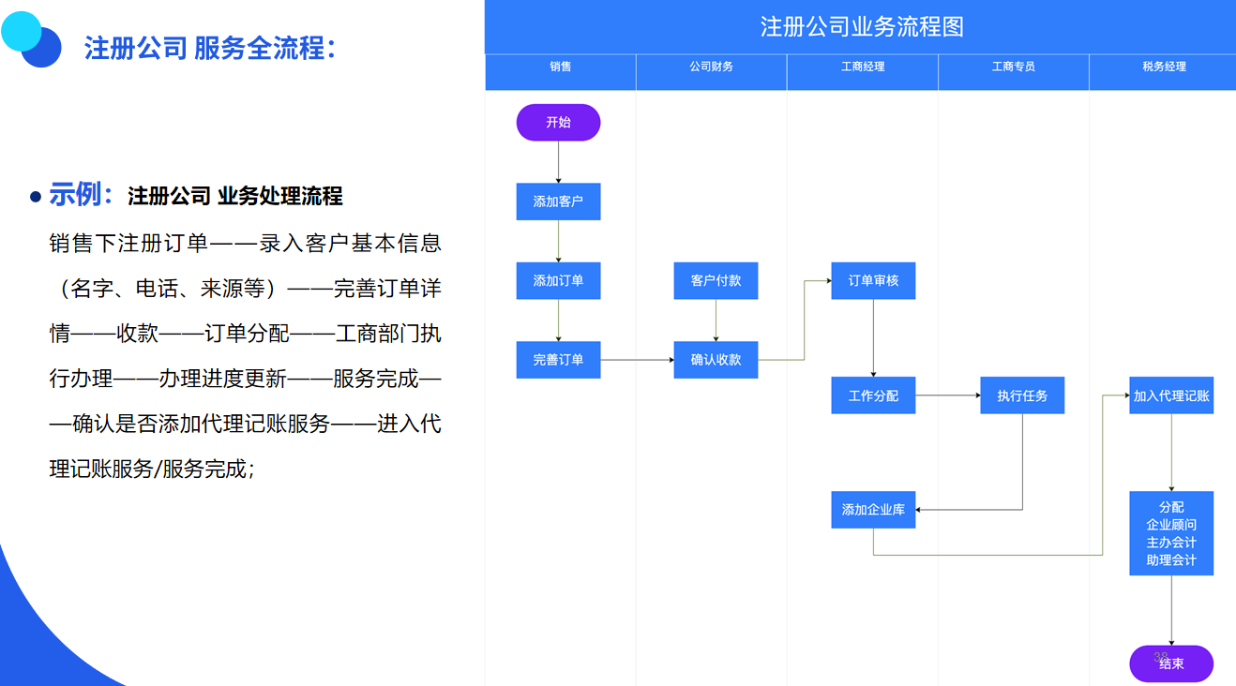Click the line ending 完善订单详
Image resolution: width=1236 pixels, height=686 pixels.
click(x=246, y=289)
